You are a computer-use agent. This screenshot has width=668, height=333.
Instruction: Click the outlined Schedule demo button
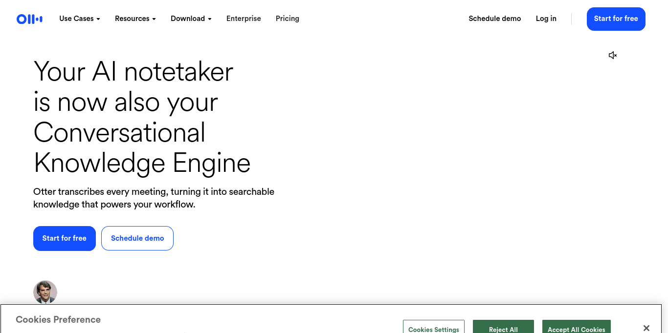[137, 238]
